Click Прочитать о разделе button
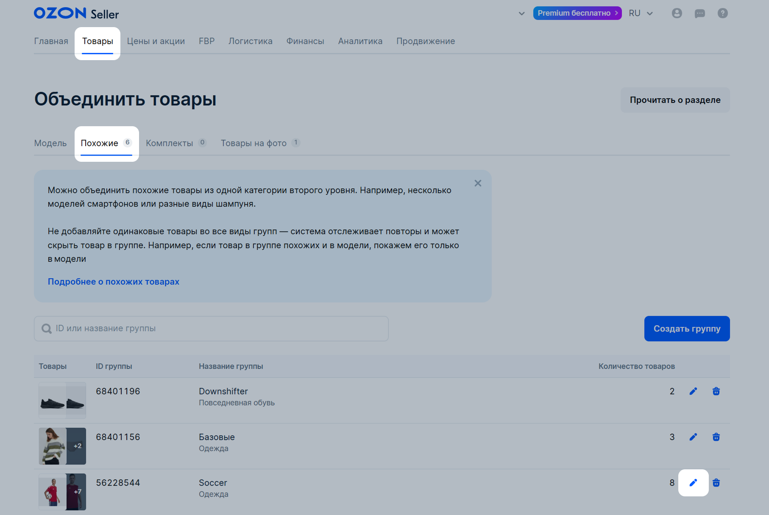This screenshot has width=769, height=515. tap(675, 100)
